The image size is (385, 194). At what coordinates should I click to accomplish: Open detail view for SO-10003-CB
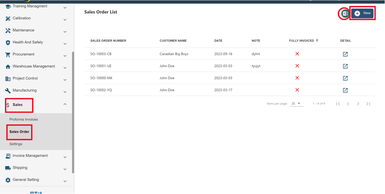coord(345,54)
